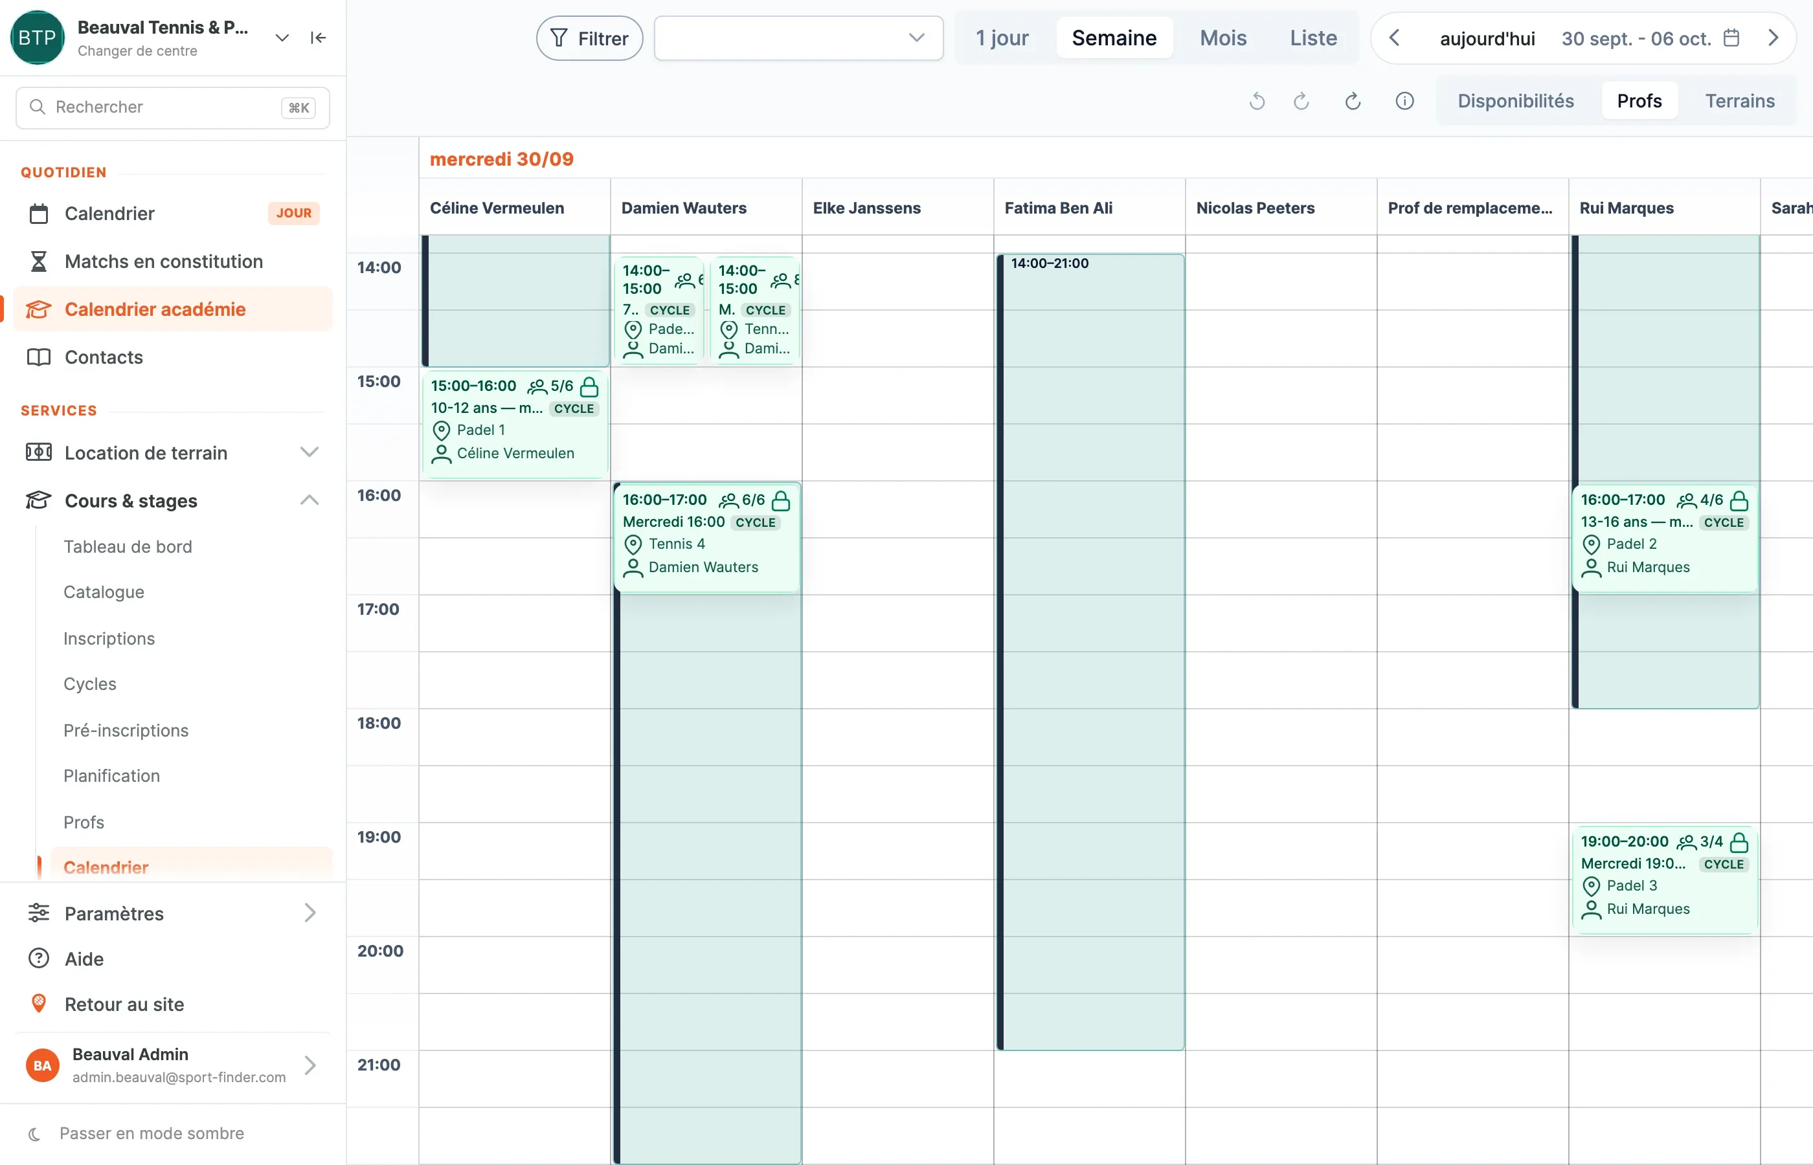Screen dimensions: 1813x1165
Task: Click the Retour au site pin icon
Action: pos(39,1004)
